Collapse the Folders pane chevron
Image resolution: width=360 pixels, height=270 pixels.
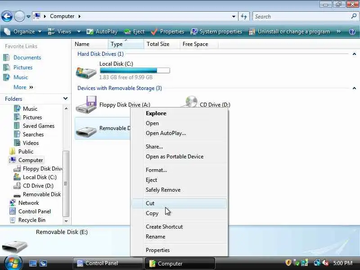tap(65, 99)
